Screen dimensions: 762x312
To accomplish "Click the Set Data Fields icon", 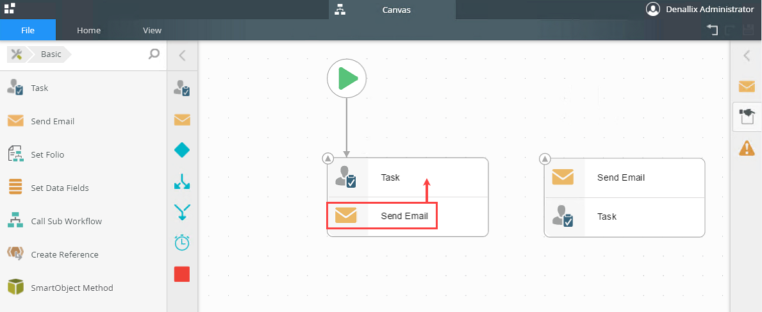I will point(15,187).
